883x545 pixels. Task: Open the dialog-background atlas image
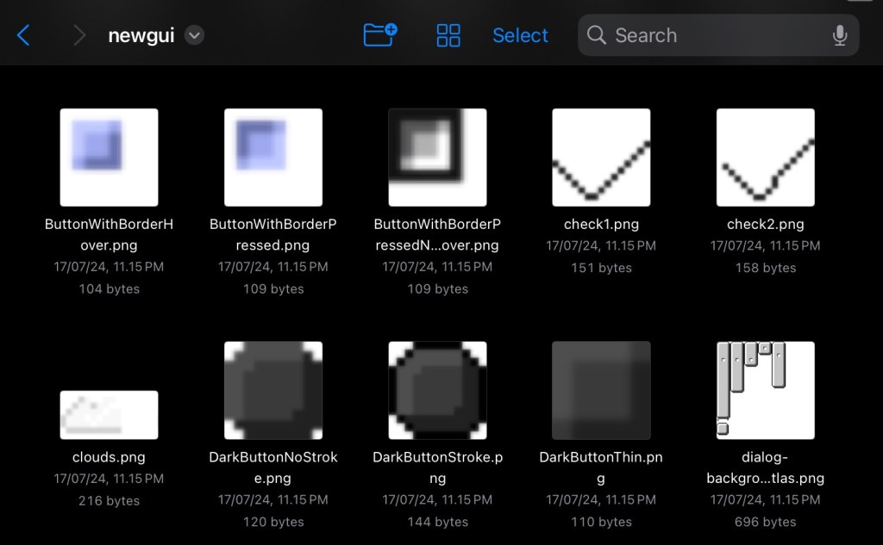click(x=765, y=390)
